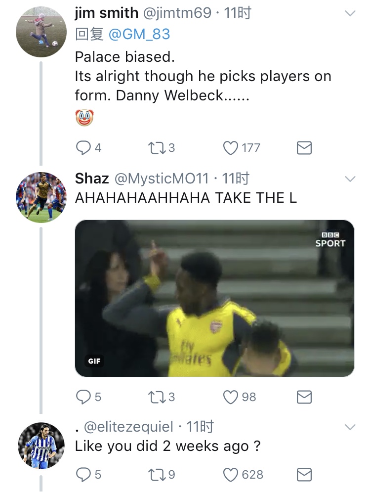
Task: View Shaz's profile avatar
Action: tap(41, 196)
